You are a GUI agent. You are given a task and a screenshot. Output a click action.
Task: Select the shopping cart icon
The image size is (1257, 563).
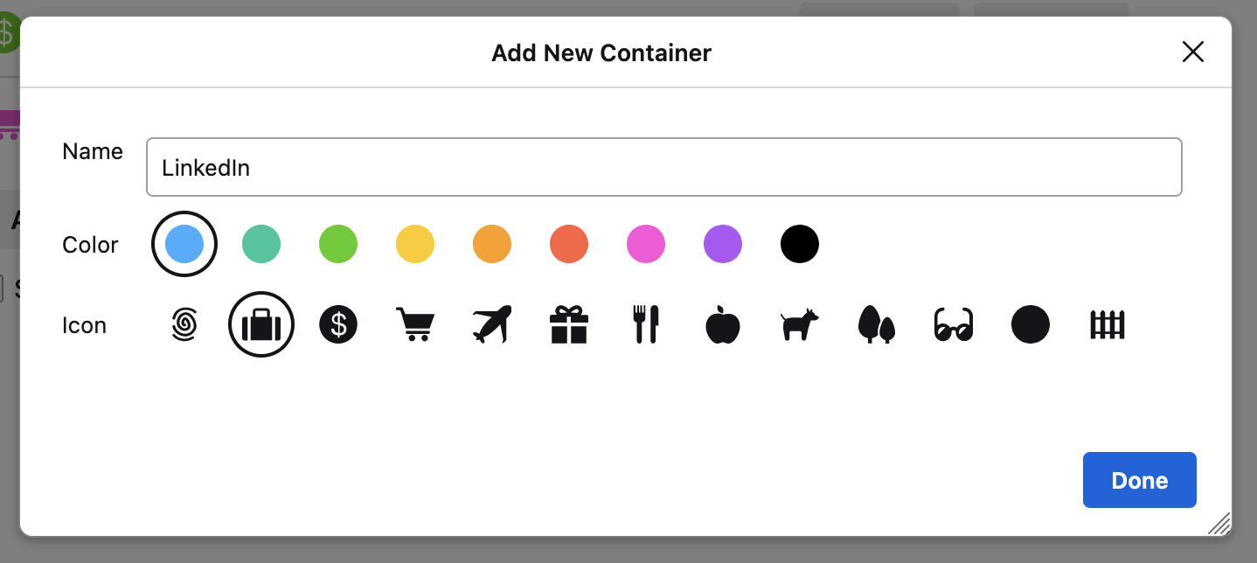415,325
